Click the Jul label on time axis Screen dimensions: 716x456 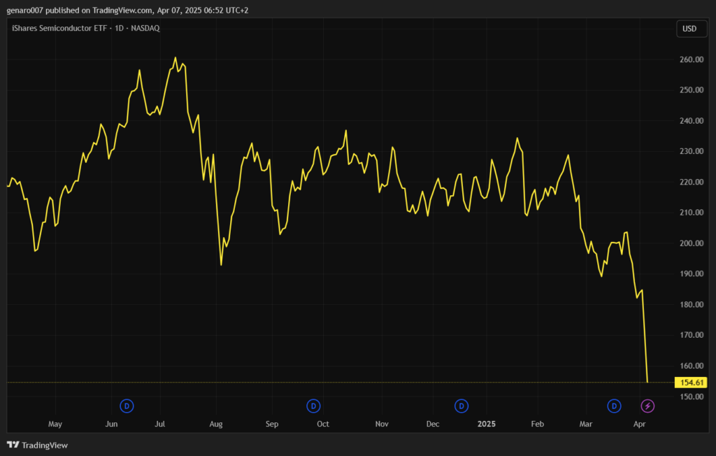click(160, 424)
